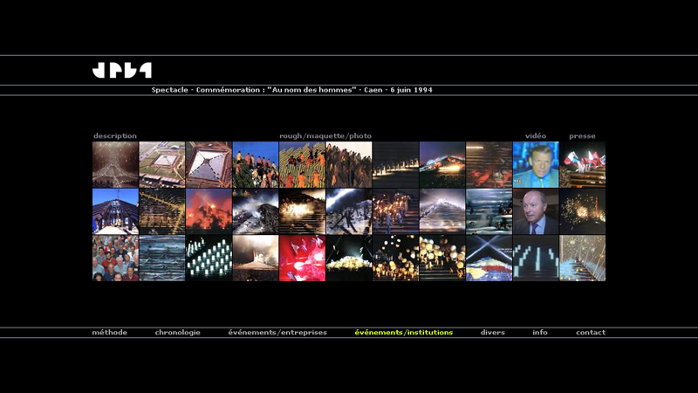Open the first thumbnail in the top row

(115, 165)
